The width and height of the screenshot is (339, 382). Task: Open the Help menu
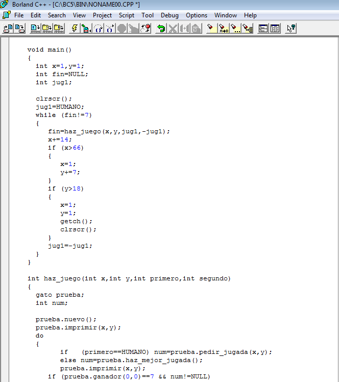coord(250,15)
